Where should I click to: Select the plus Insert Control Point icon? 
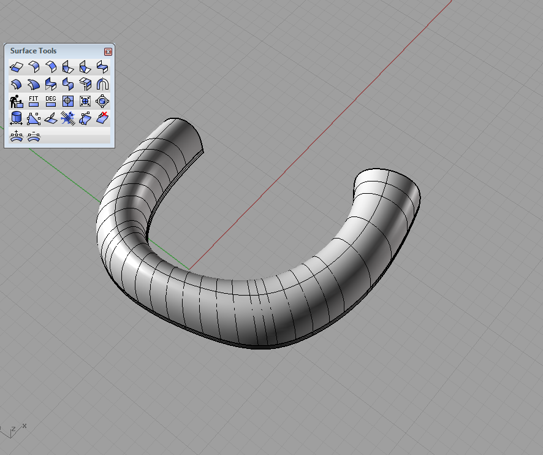coord(17,136)
